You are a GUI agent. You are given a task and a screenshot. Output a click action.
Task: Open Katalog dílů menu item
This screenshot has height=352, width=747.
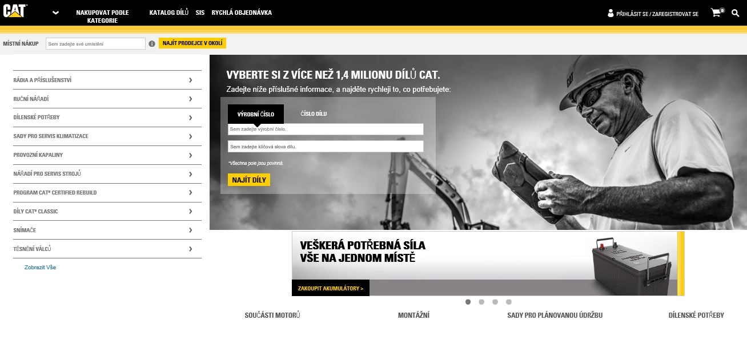(x=169, y=13)
